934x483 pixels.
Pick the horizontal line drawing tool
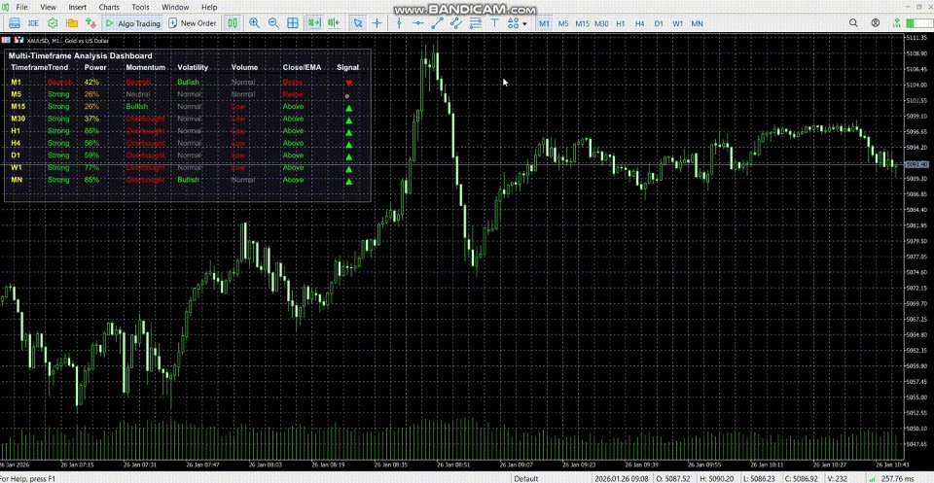[x=418, y=23]
